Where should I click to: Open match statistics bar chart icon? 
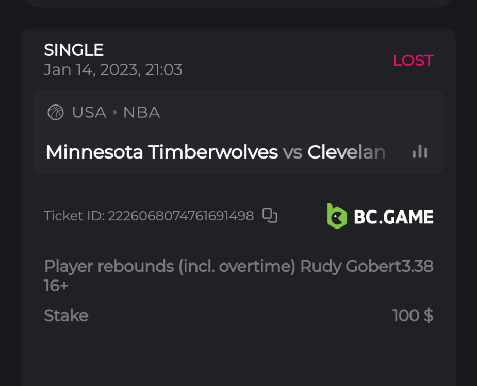(x=420, y=152)
